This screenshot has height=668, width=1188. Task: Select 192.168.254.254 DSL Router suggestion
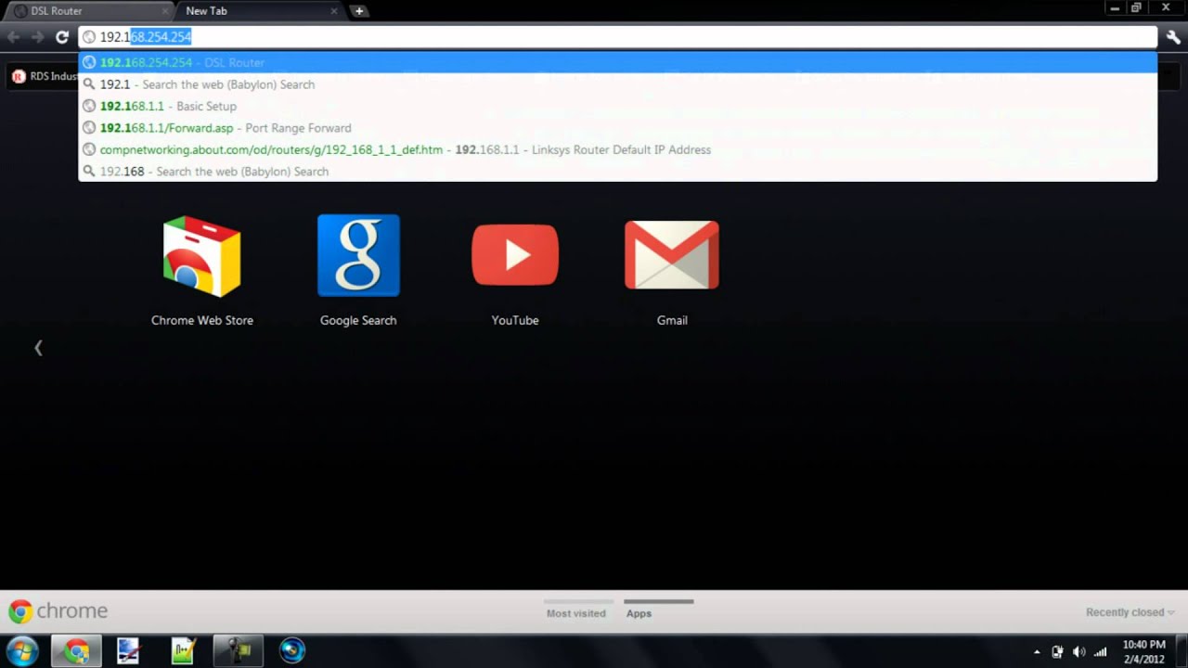click(x=617, y=62)
